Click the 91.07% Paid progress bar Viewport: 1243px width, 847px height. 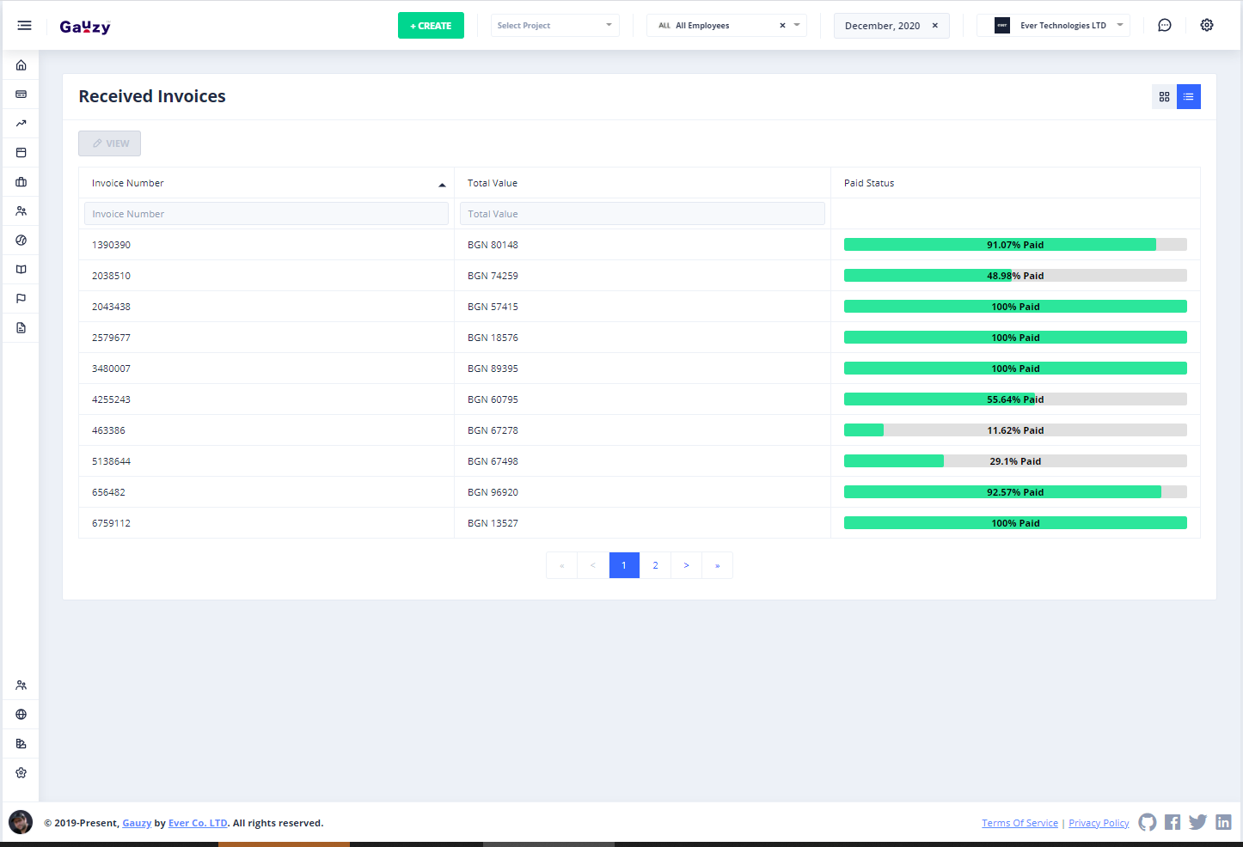[x=1014, y=245]
